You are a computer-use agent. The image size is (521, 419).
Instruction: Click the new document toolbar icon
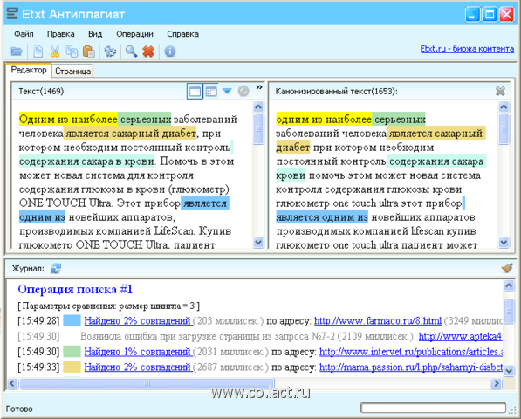(38, 52)
